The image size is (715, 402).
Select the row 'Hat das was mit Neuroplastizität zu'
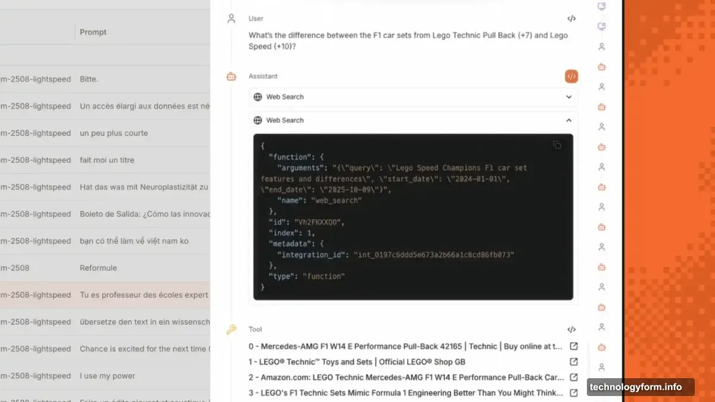point(105,187)
